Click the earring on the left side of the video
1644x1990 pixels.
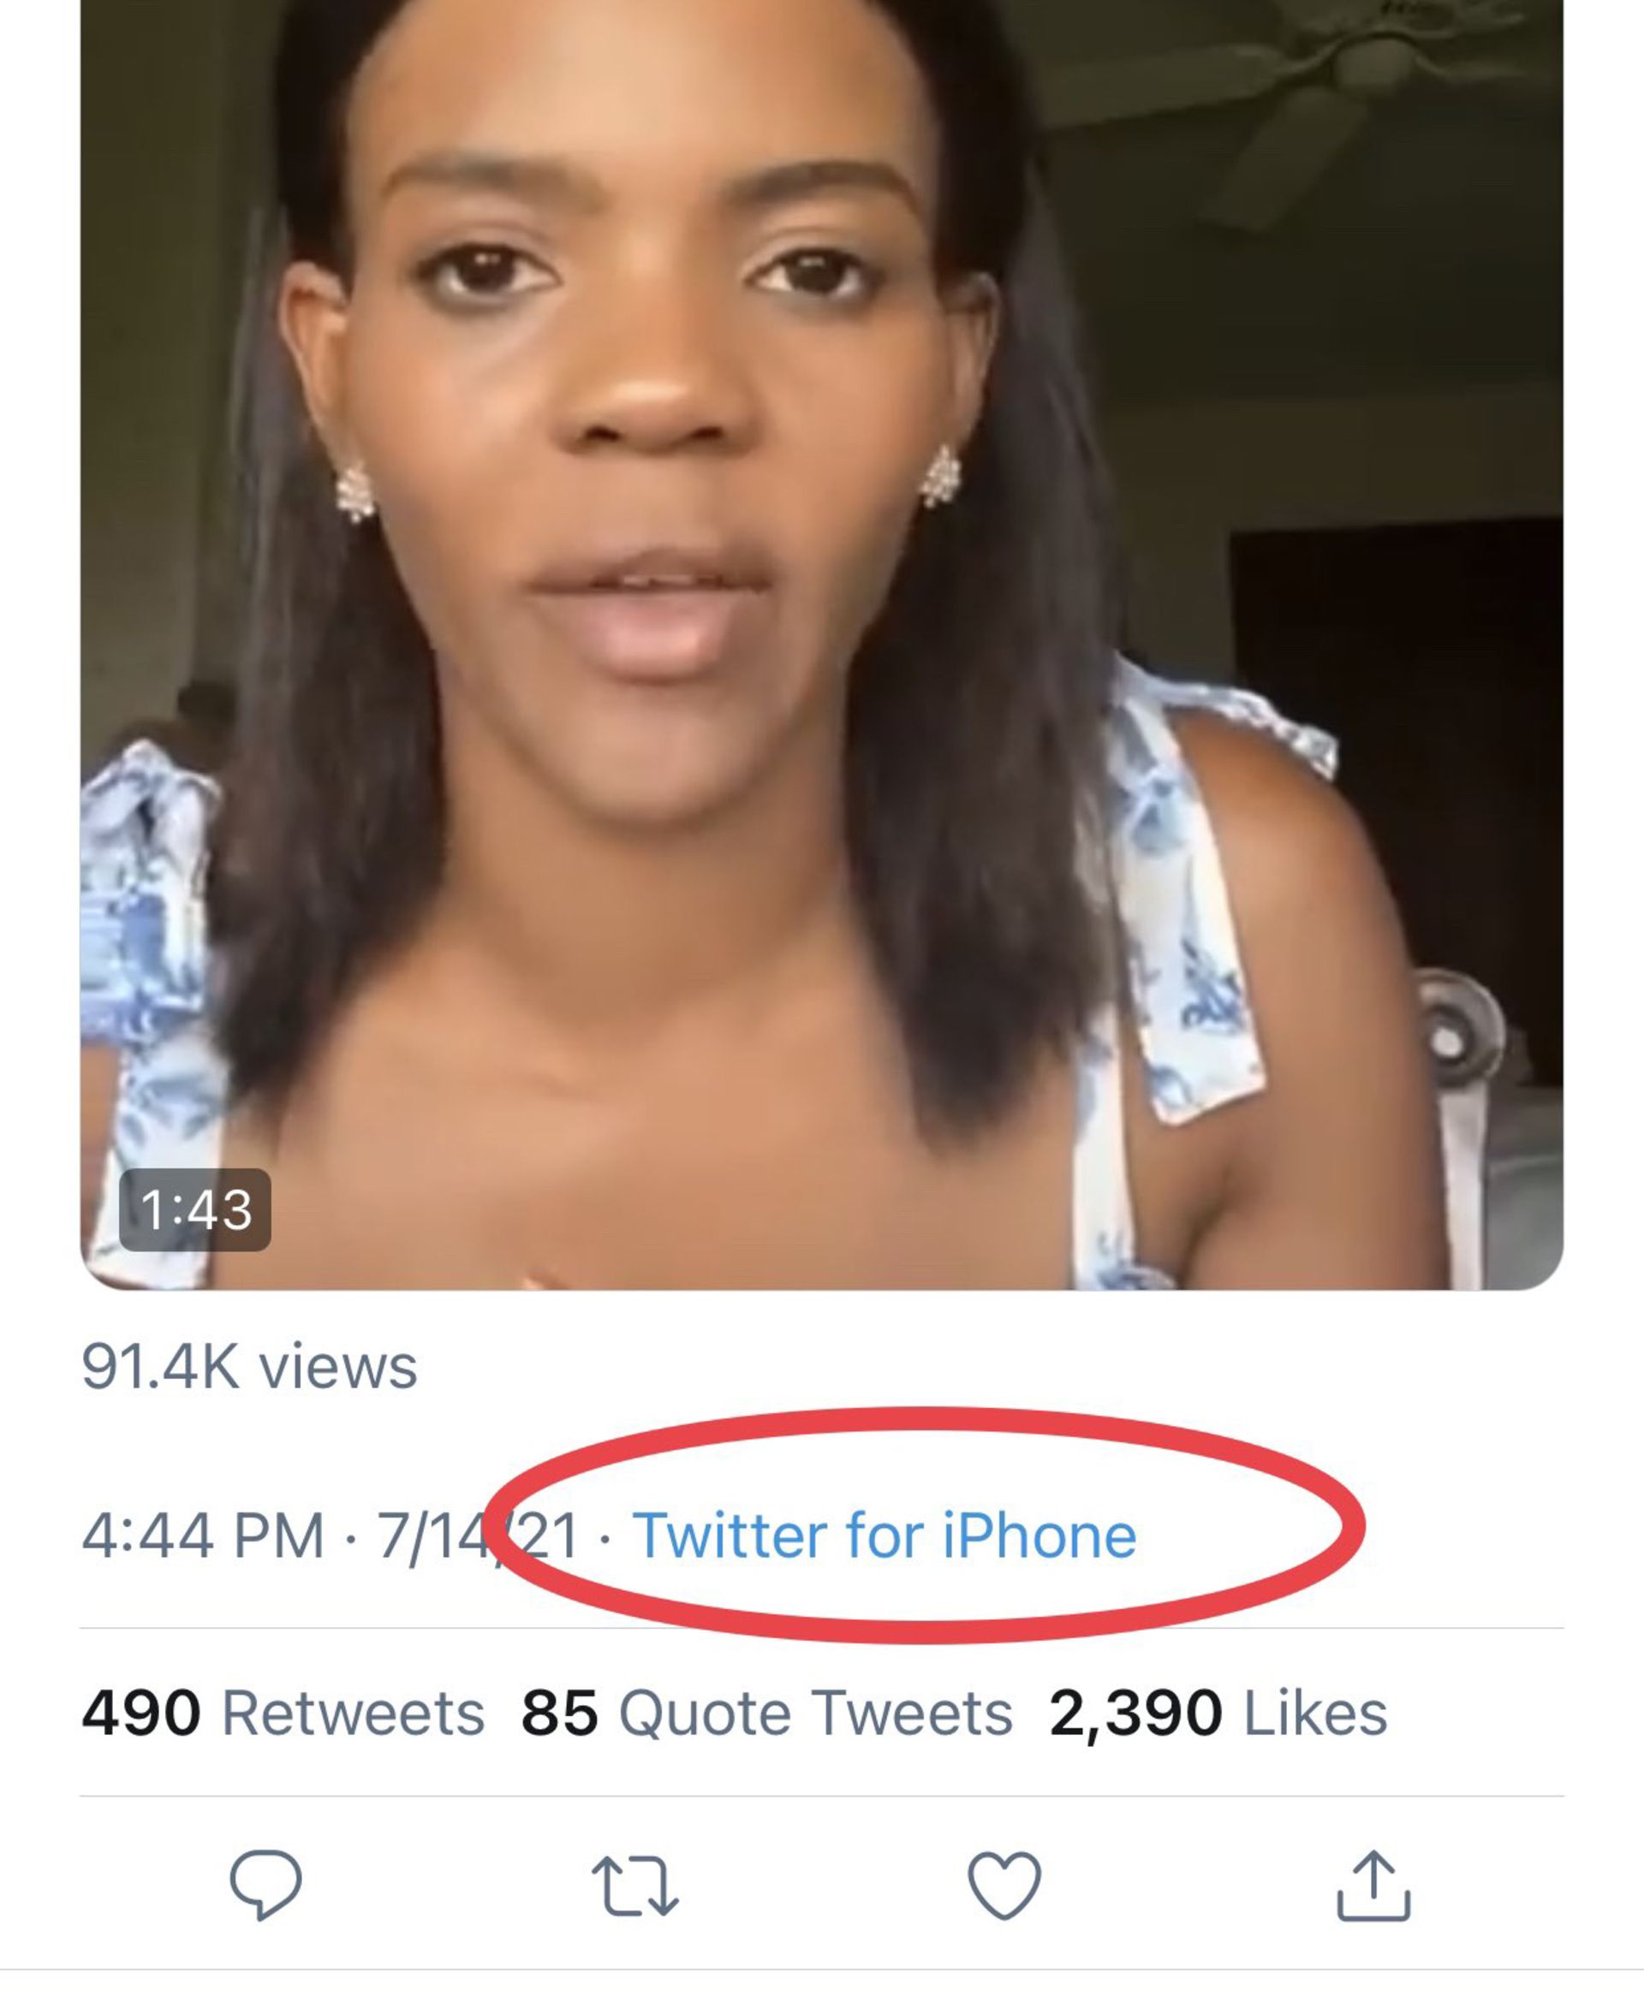pos(355,490)
